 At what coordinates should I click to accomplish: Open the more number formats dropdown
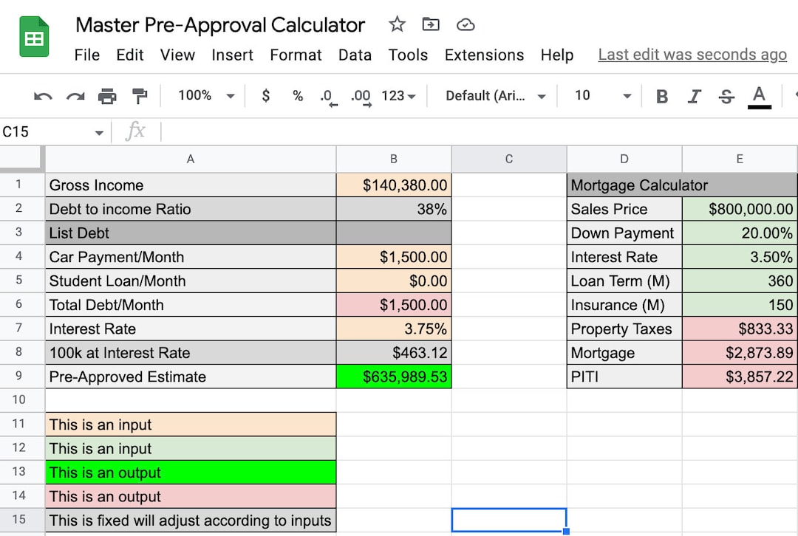[397, 95]
